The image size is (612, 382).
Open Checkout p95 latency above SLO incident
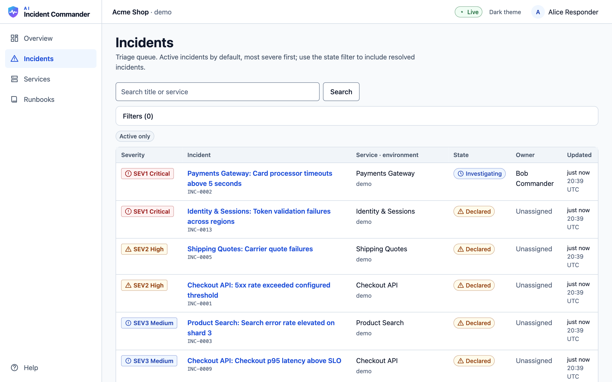(x=264, y=360)
